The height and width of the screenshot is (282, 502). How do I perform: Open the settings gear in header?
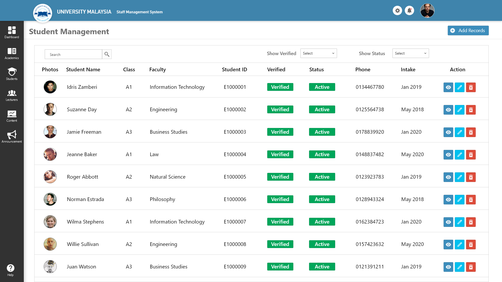(x=397, y=11)
